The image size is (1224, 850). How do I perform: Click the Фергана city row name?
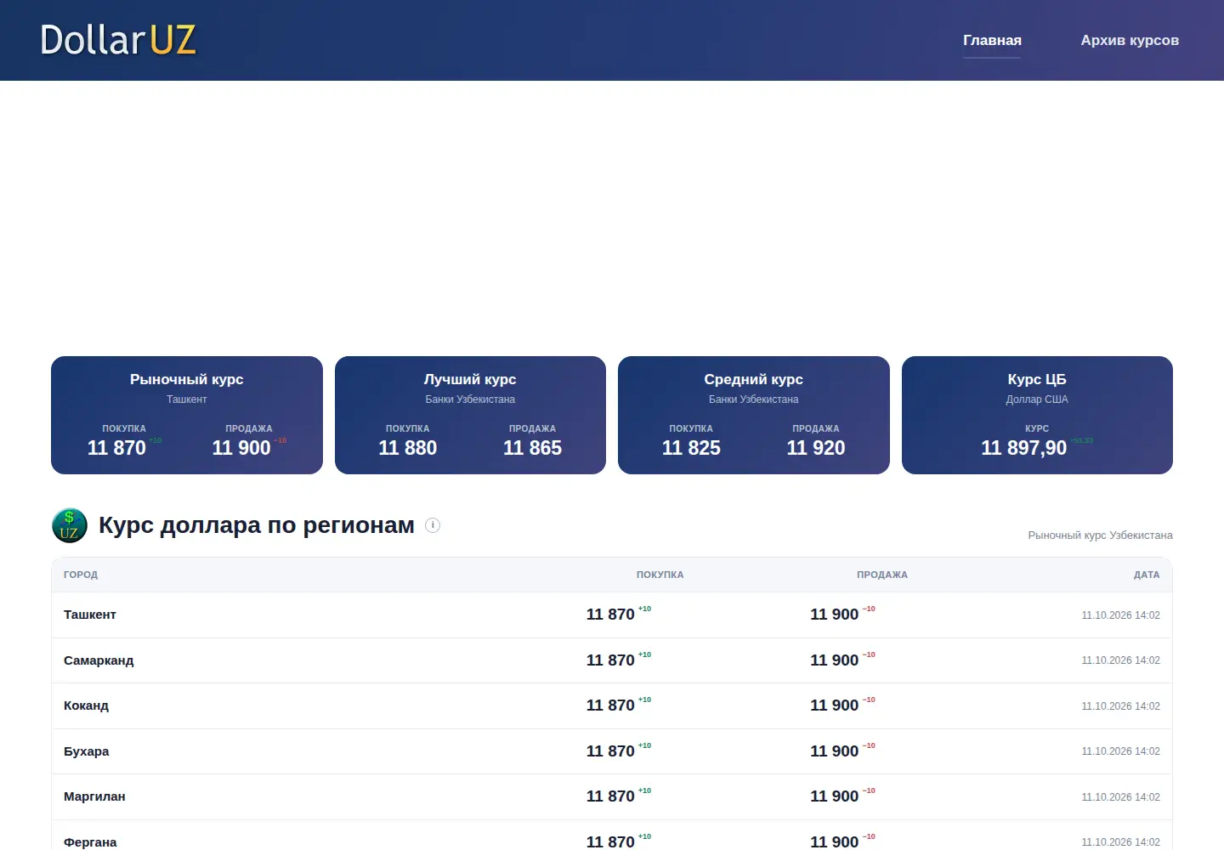(90, 842)
